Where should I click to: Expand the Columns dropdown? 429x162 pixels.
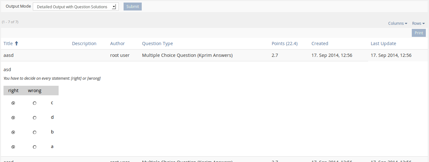tap(397, 24)
